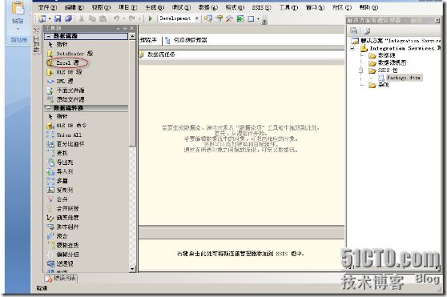Switch to the 包资源管理器 tab
Image resolution: width=447 pixels, height=297 pixels.
[x=186, y=40]
